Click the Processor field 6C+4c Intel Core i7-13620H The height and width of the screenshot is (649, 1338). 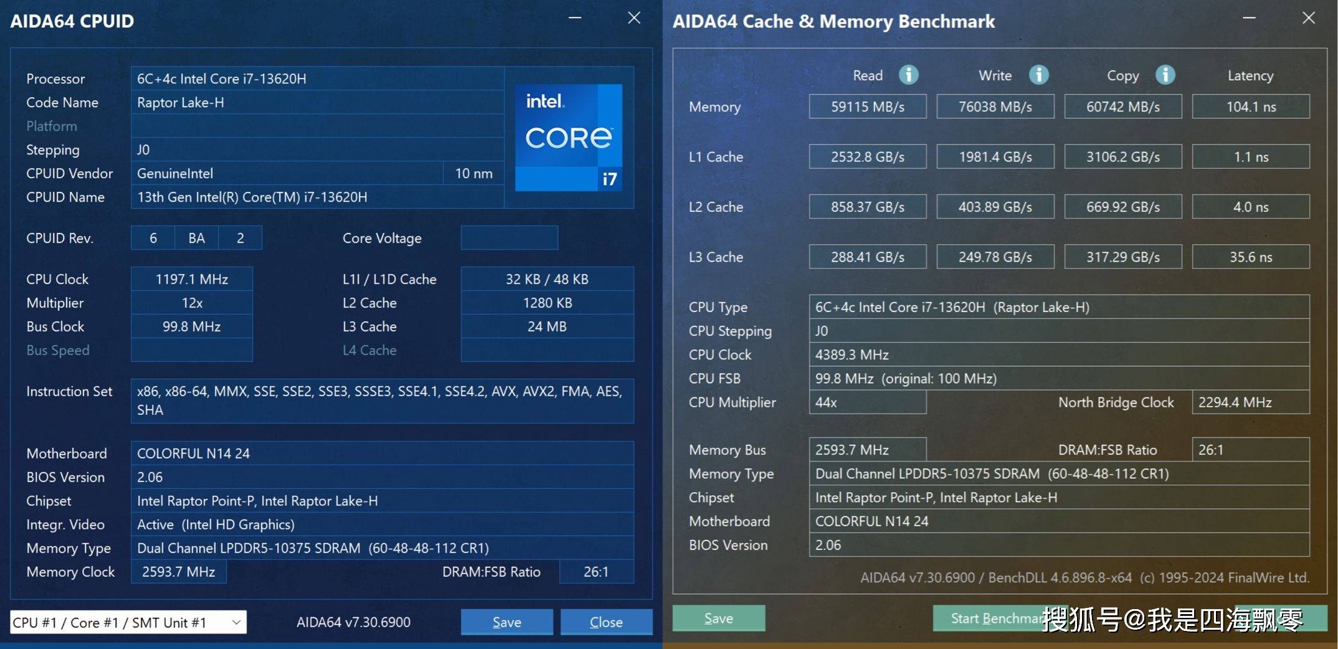point(317,78)
